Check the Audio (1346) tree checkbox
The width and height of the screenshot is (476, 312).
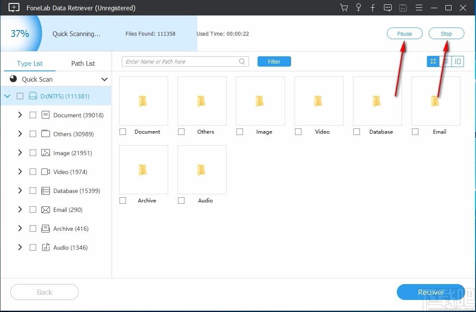33,248
